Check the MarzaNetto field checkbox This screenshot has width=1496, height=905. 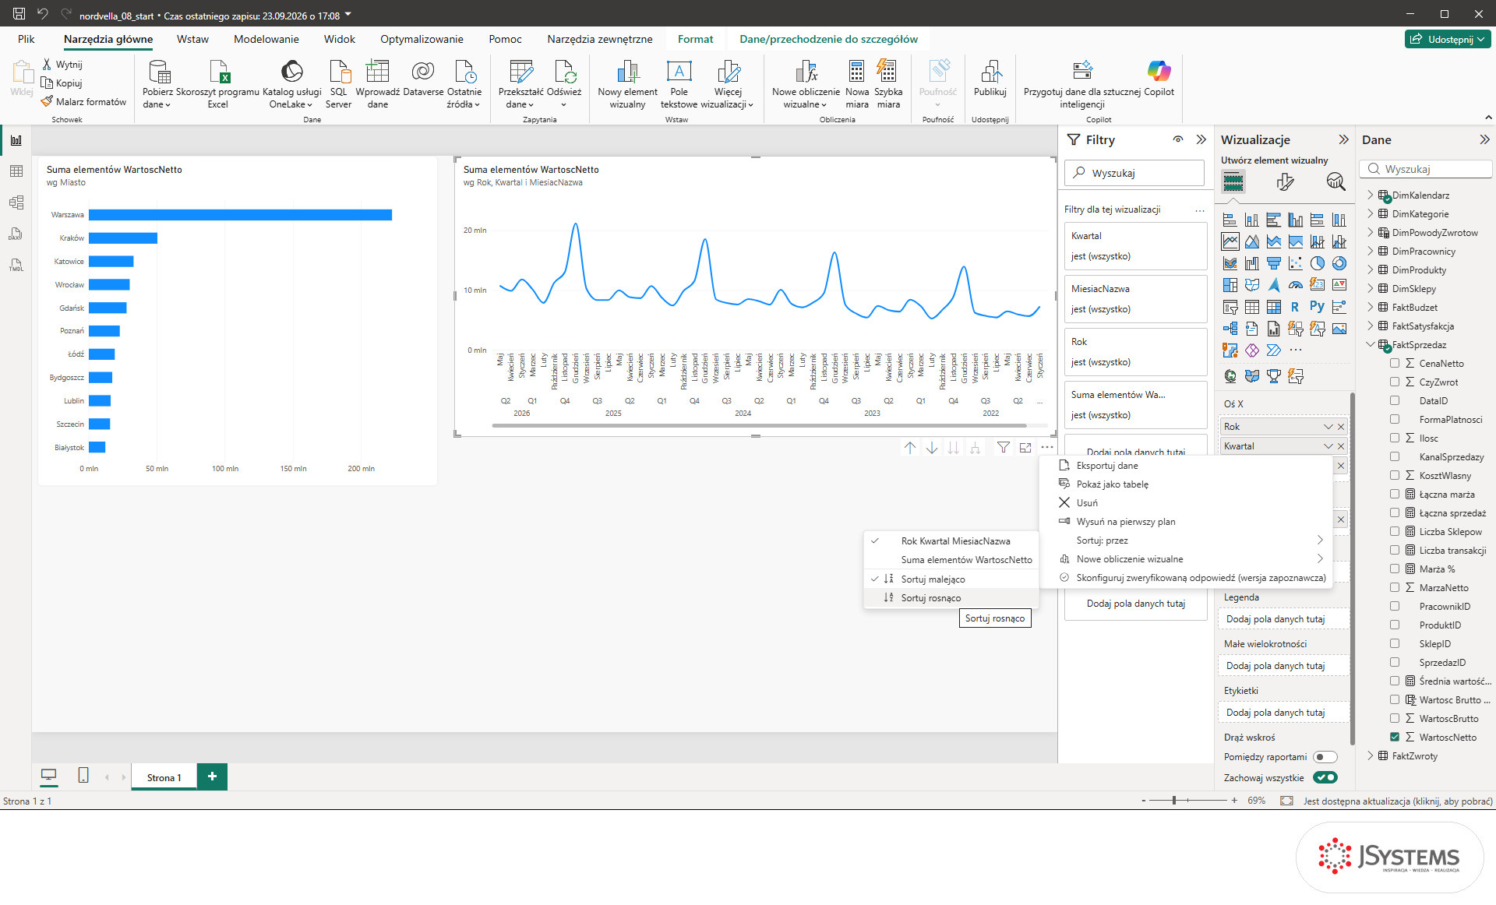coord(1395,587)
